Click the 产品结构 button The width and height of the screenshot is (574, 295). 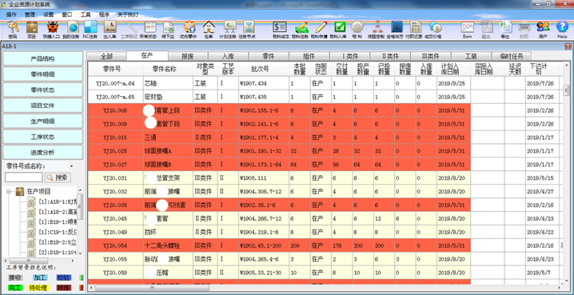coord(43,59)
